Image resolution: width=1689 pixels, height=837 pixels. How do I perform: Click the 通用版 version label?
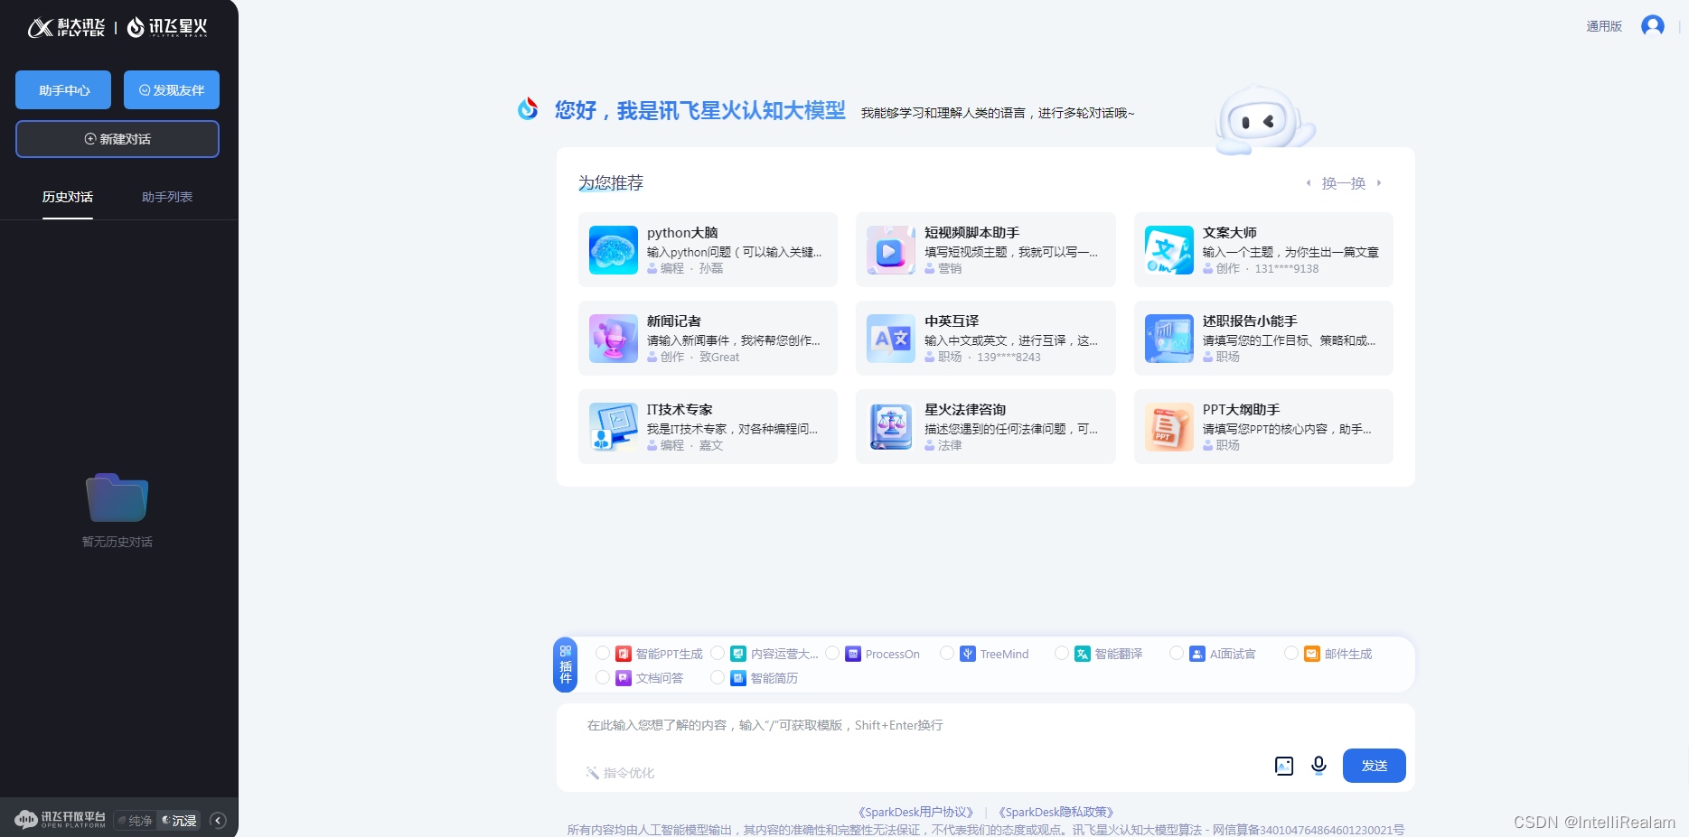coord(1604,26)
